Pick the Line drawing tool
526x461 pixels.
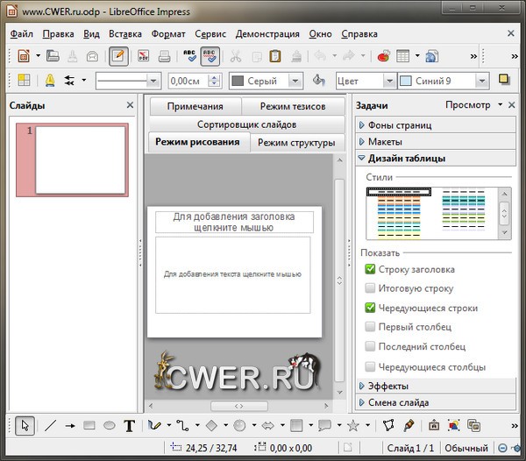point(50,426)
